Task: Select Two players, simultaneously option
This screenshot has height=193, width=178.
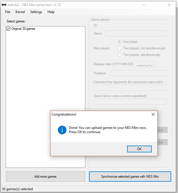Action: pos(120,55)
